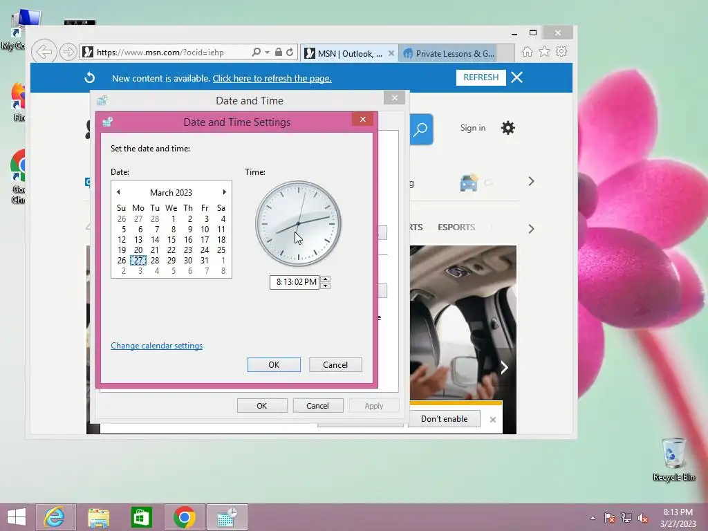
Task: Click OK in Date and Time Settings
Action: (274, 365)
